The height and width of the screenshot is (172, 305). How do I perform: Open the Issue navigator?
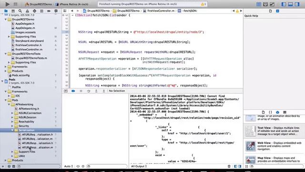coord(27,11)
